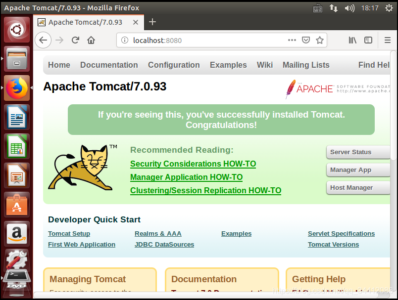Open Configuration in the Tomcat navigation bar
This screenshot has width=398, height=300.
click(174, 65)
